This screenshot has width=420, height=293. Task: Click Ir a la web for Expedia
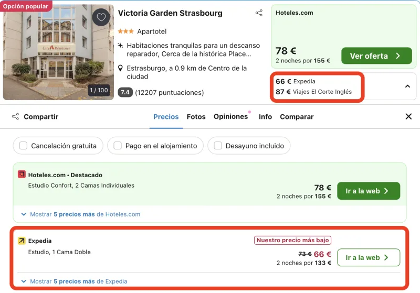pyautogui.click(x=369, y=257)
